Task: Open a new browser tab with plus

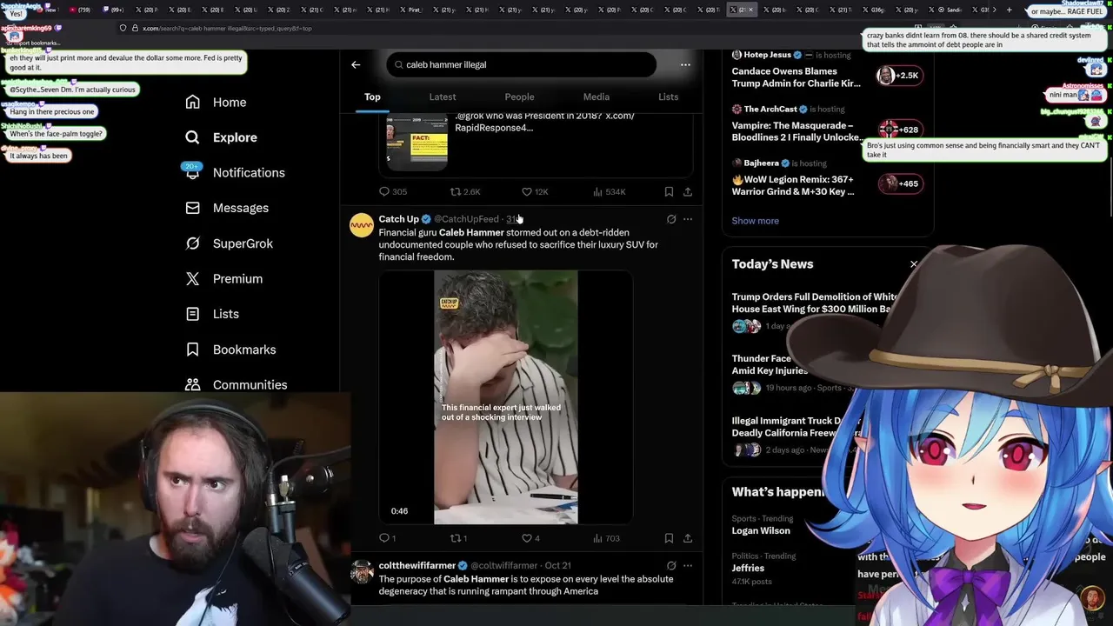Action: coord(1009,10)
